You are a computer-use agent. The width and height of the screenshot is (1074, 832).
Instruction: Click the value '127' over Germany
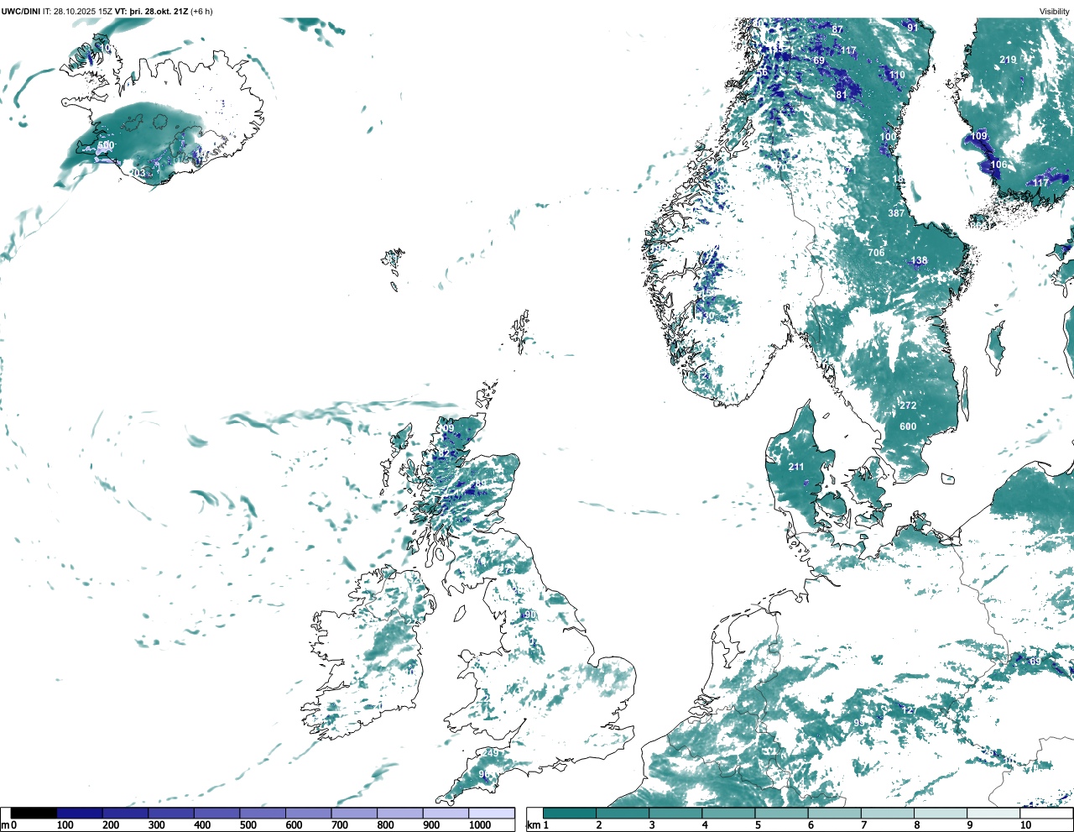[x=909, y=710]
